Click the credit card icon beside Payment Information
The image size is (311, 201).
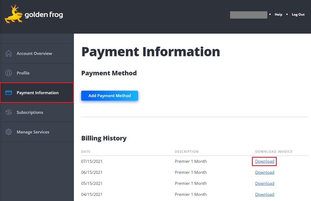8,92
